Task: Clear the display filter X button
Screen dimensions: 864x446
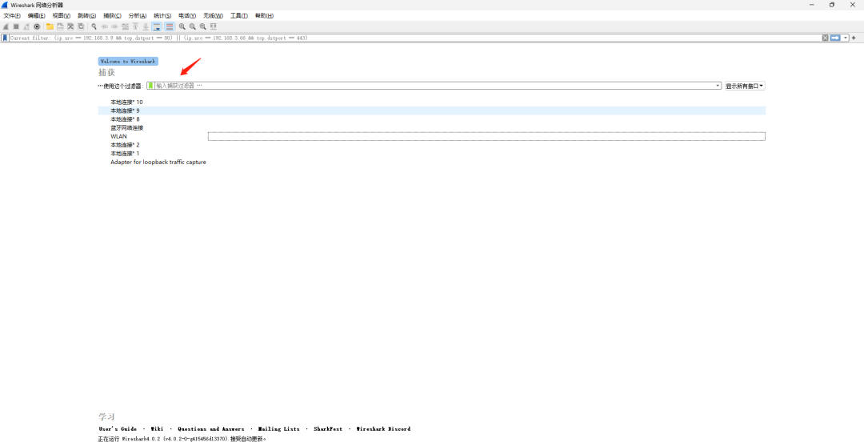Action: pyautogui.click(x=825, y=38)
